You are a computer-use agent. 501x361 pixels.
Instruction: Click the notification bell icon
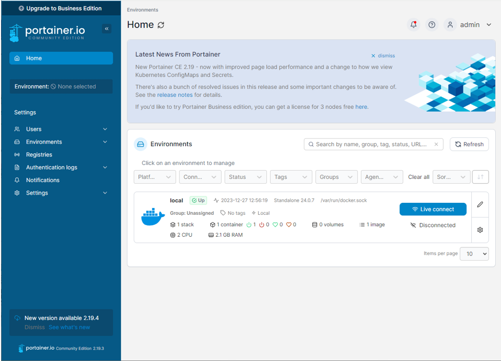click(414, 24)
